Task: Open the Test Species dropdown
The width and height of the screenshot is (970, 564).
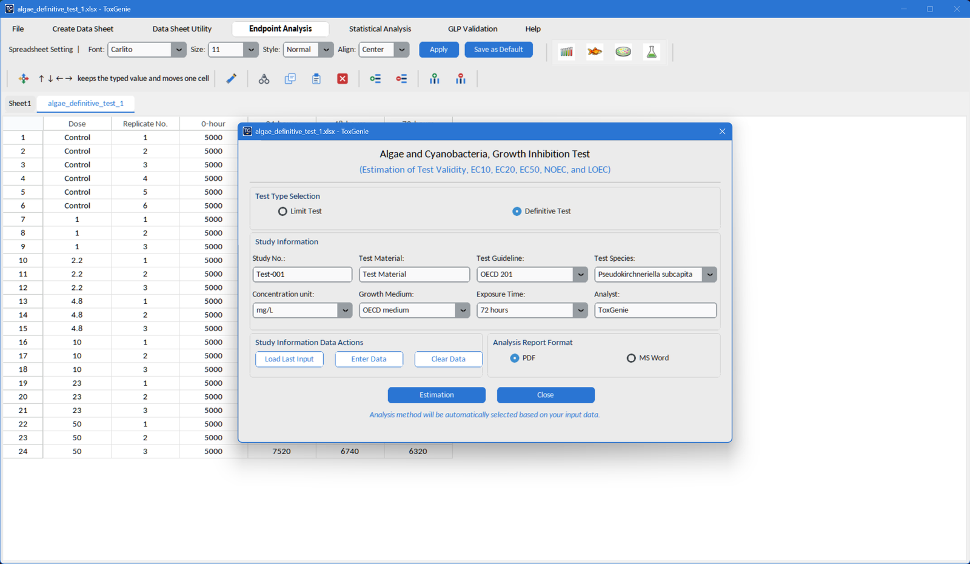Action: point(655,274)
